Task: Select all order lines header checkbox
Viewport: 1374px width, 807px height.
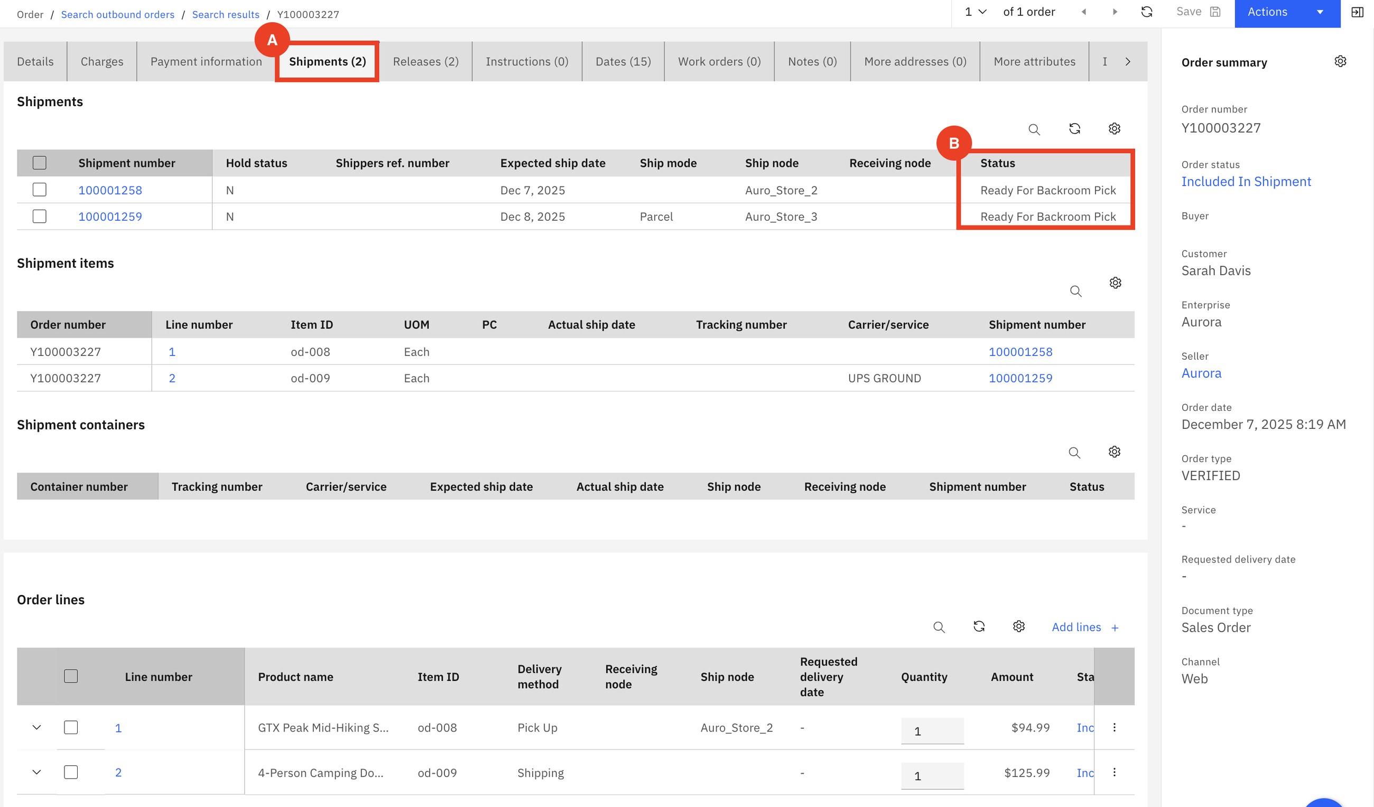Action: (x=71, y=676)
